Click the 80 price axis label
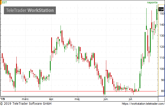 pos(163,91)
